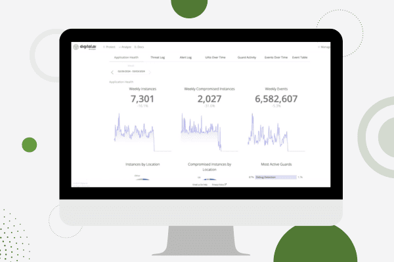Switch to the Events Over Time tab
The width and height of the screenshot is (394, 262).
tap(276, 58)
